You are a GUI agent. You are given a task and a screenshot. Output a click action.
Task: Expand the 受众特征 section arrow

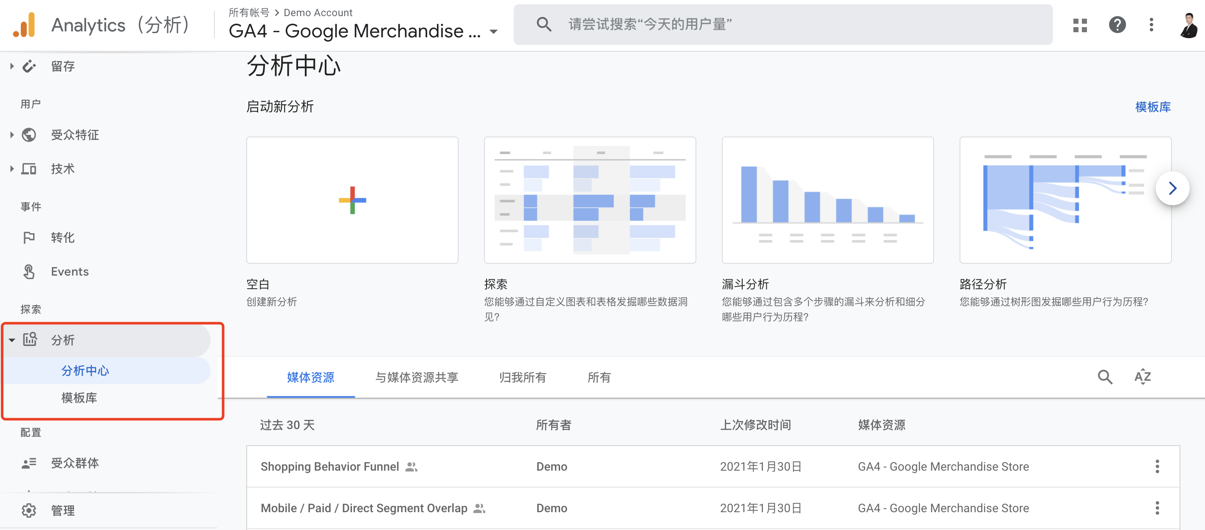pos(12,135)
